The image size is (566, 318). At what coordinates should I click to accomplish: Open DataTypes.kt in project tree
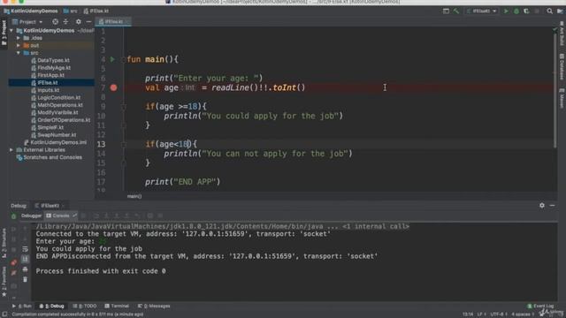coord(53,60)
